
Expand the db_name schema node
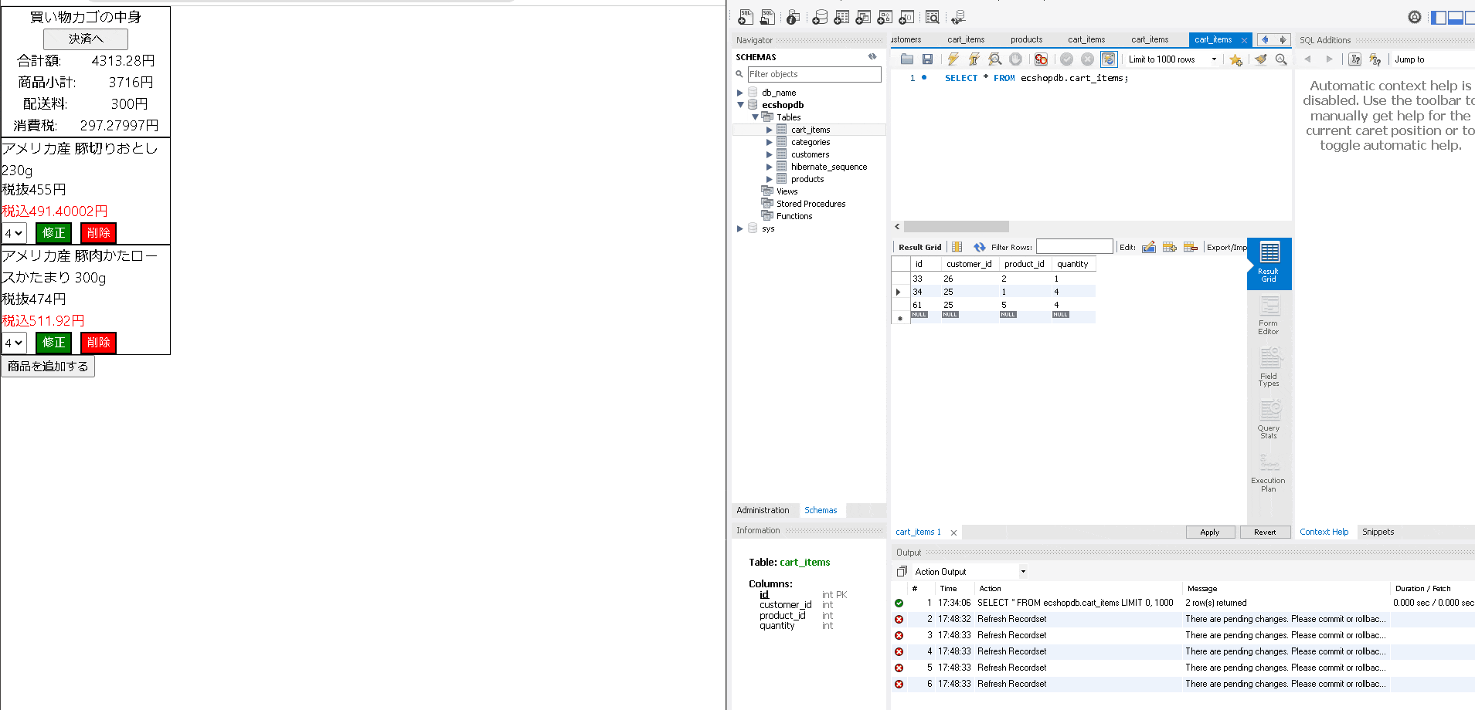[740, 93]
